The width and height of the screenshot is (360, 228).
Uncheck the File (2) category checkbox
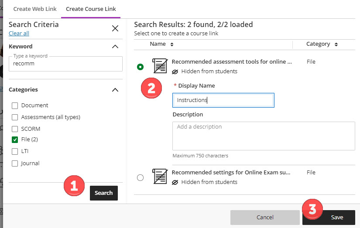click(x=15, y=140)
